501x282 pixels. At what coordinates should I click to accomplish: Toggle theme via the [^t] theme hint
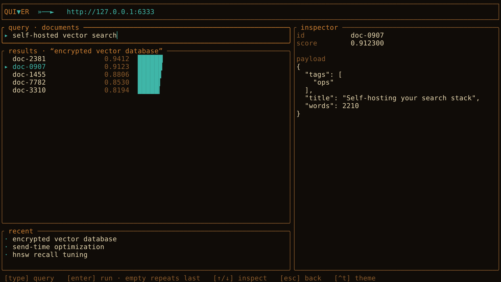[355, 278]
